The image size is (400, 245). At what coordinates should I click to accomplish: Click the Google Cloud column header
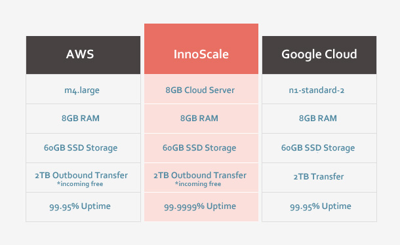tap(319, 55)
